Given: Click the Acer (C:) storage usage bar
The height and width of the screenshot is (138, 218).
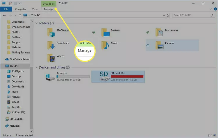Looking at the screenshot, I should 73,76.
